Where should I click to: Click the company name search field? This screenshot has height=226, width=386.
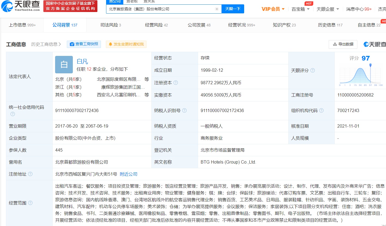point(161,9)
